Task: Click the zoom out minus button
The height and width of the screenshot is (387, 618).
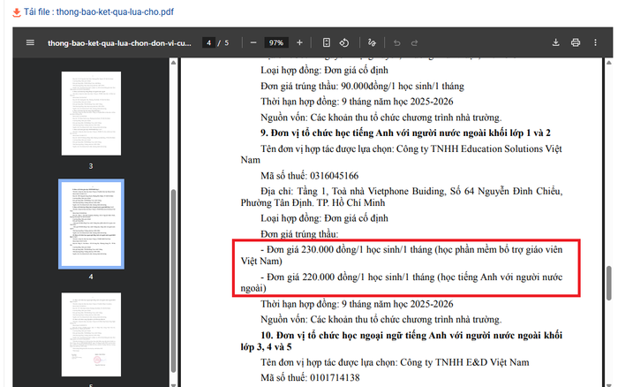Action: tap(253, 42)
